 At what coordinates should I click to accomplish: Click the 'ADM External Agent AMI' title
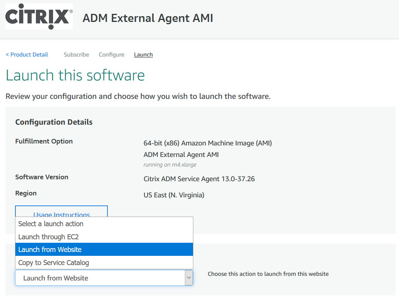(x=148, y=18)
